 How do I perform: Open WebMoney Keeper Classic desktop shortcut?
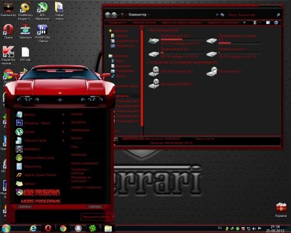(x=25, y=11)
